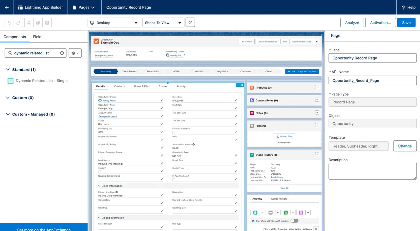Click the activity filter settings gear

(x=316, y=229)
